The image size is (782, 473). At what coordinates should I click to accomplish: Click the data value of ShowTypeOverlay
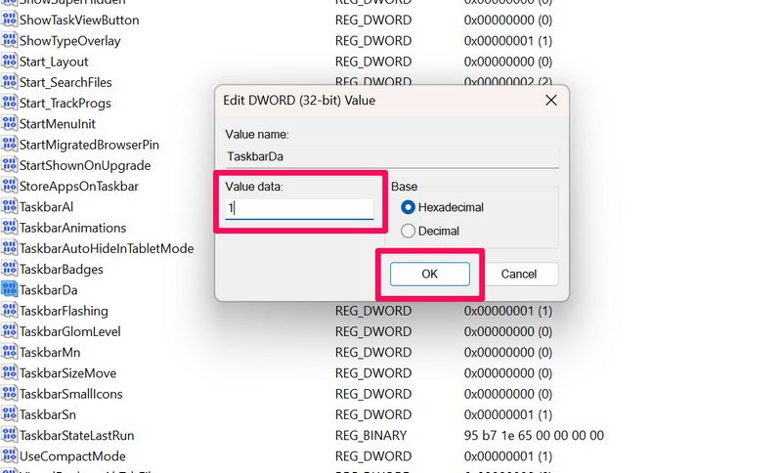click(507, 41)
